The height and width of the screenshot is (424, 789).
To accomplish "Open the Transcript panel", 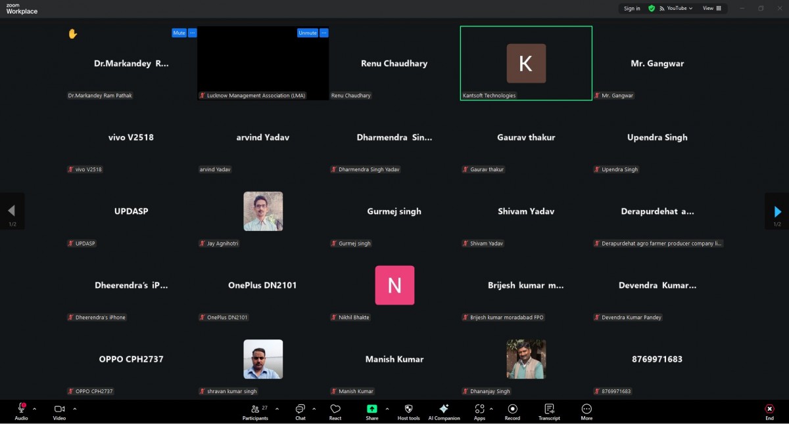I will (x=549, y=412).
